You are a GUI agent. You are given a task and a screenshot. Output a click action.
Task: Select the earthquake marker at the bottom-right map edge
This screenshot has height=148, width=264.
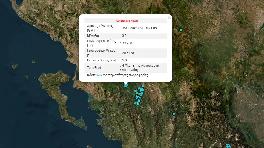[228, 145]
